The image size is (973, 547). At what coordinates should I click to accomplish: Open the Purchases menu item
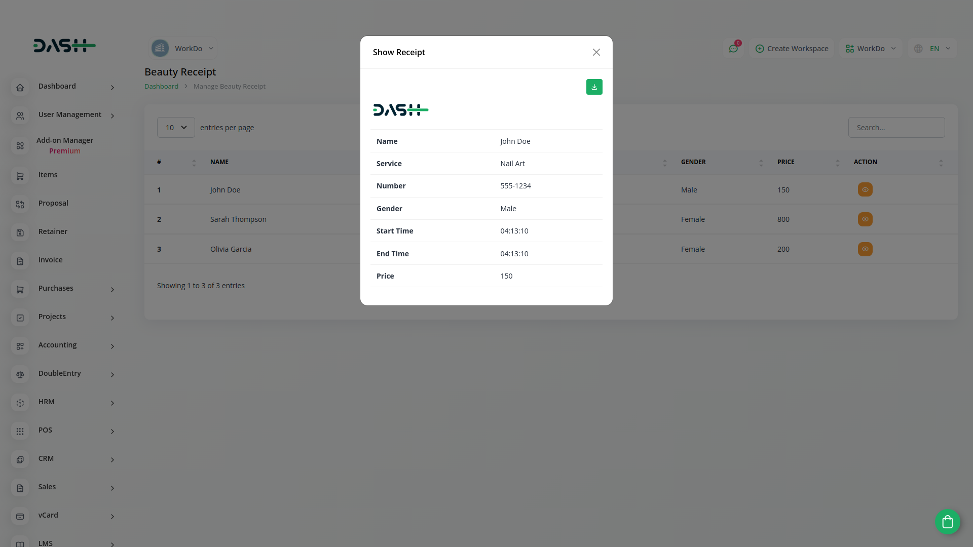click(x=56, y=288)
